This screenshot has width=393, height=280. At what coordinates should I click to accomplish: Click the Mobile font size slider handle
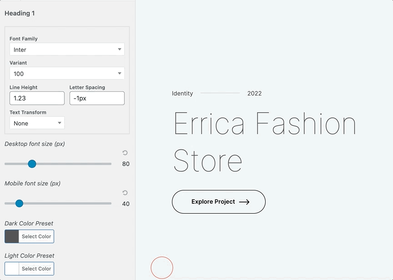(x=19, y=203)
